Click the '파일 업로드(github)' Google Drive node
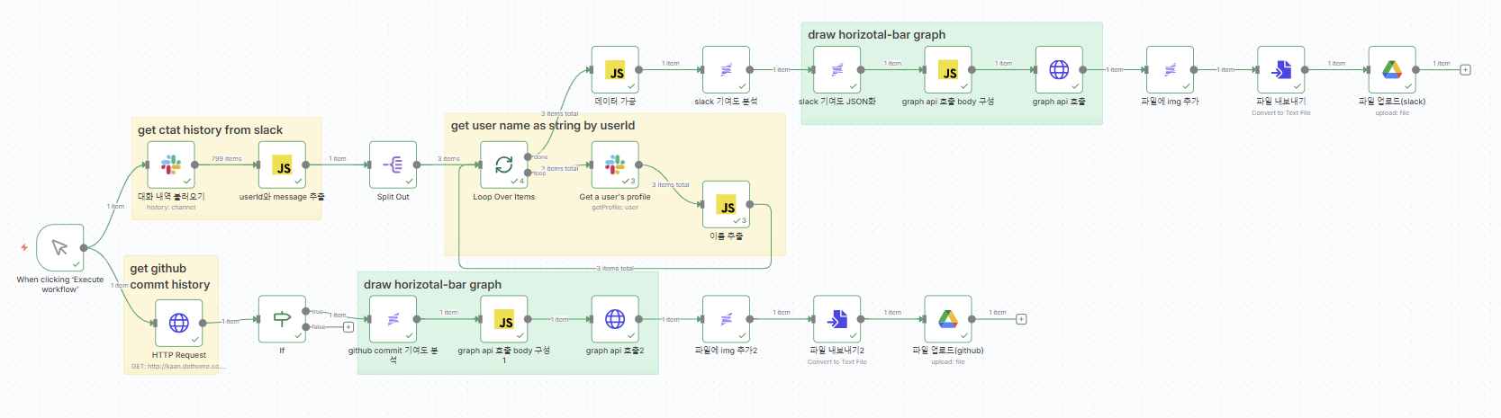The image size is (1501, 418). (x=947, y=319)
